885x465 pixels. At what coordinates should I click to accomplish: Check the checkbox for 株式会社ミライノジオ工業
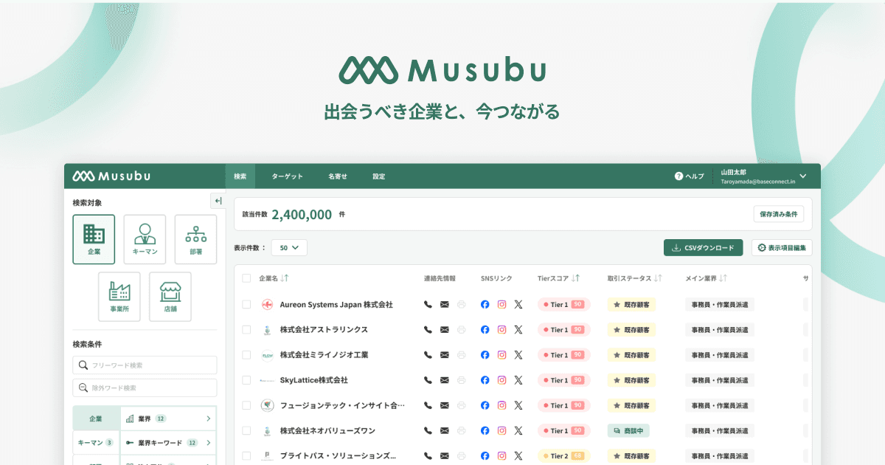(x=248, y=354)
